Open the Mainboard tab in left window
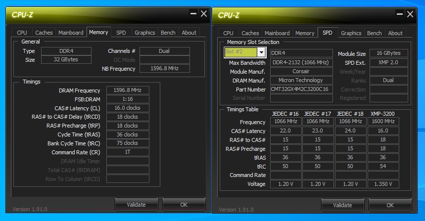The width and height of the screenshot is (425, 221). 71,33
